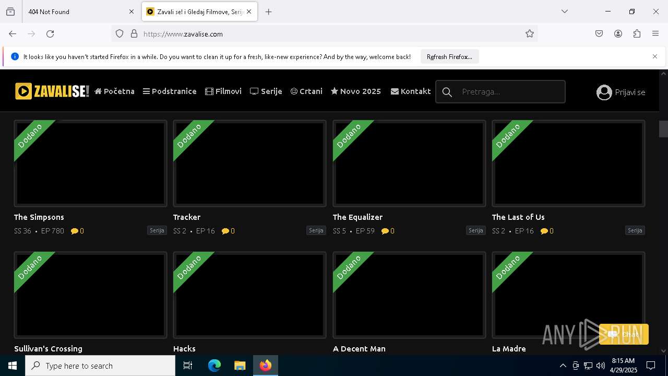Click The Last of Us title

pyautogui.click(x=518, y=217)
